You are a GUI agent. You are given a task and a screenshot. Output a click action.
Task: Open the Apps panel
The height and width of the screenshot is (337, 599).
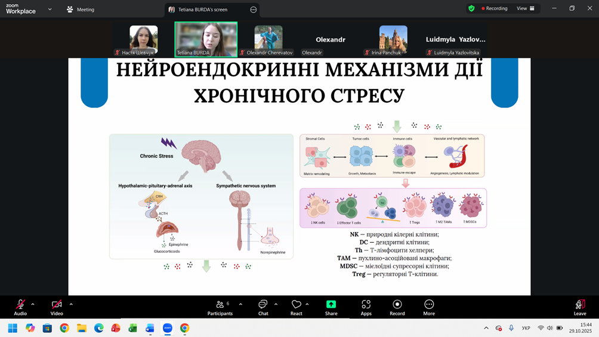point(366,307)
